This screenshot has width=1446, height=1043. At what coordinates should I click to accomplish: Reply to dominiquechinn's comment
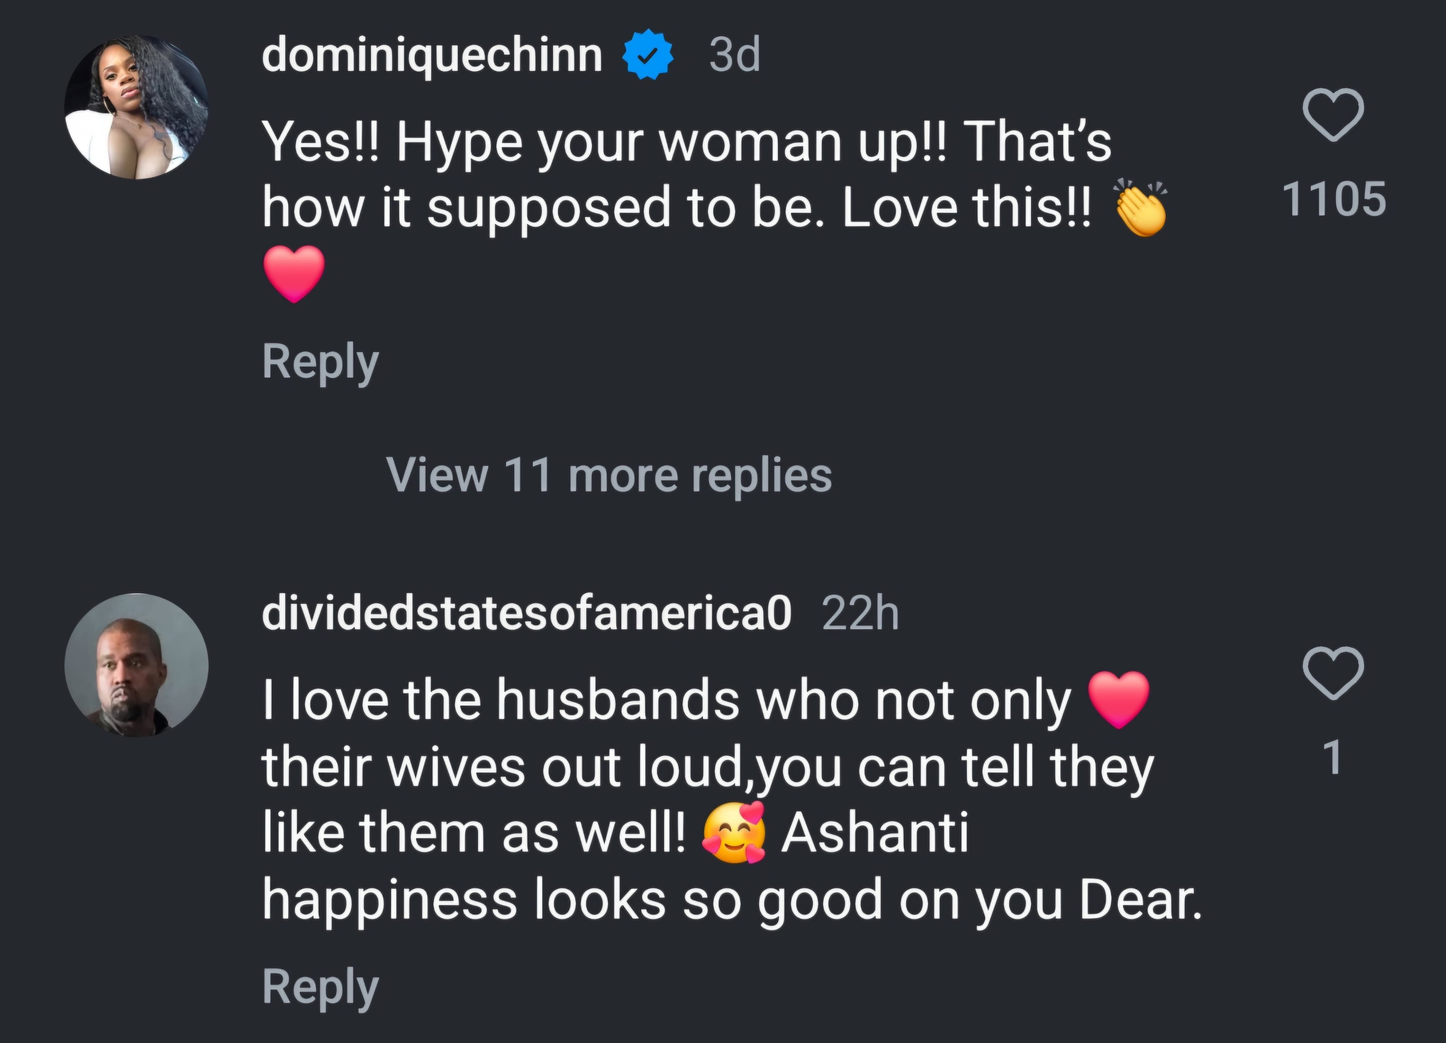[x=321, y=362]
